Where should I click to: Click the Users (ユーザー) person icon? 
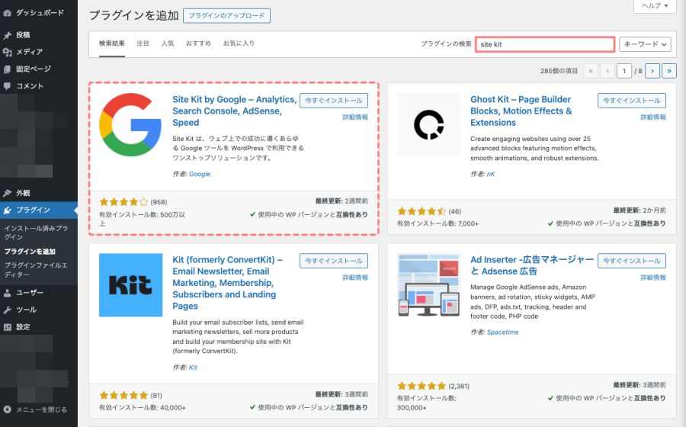[7, 293]
